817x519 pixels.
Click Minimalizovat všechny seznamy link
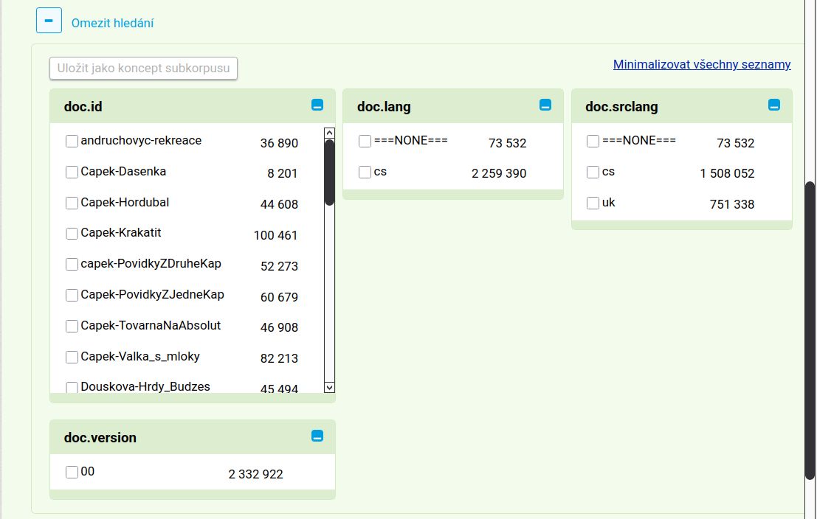point(701,64)
